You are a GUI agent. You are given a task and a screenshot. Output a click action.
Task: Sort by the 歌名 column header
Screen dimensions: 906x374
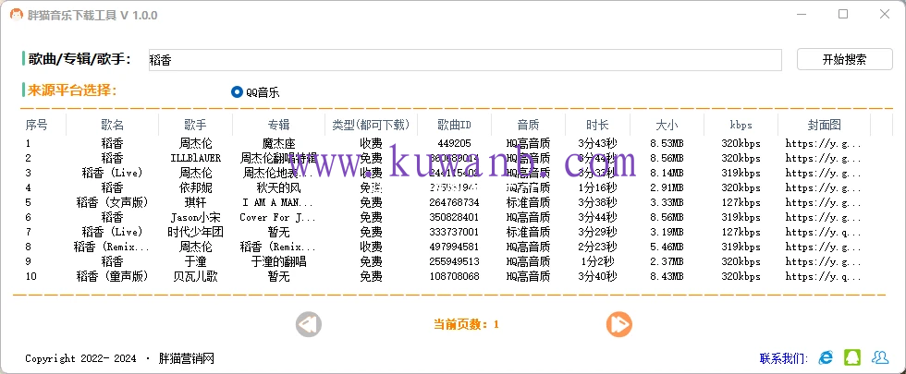click(112, 125)
